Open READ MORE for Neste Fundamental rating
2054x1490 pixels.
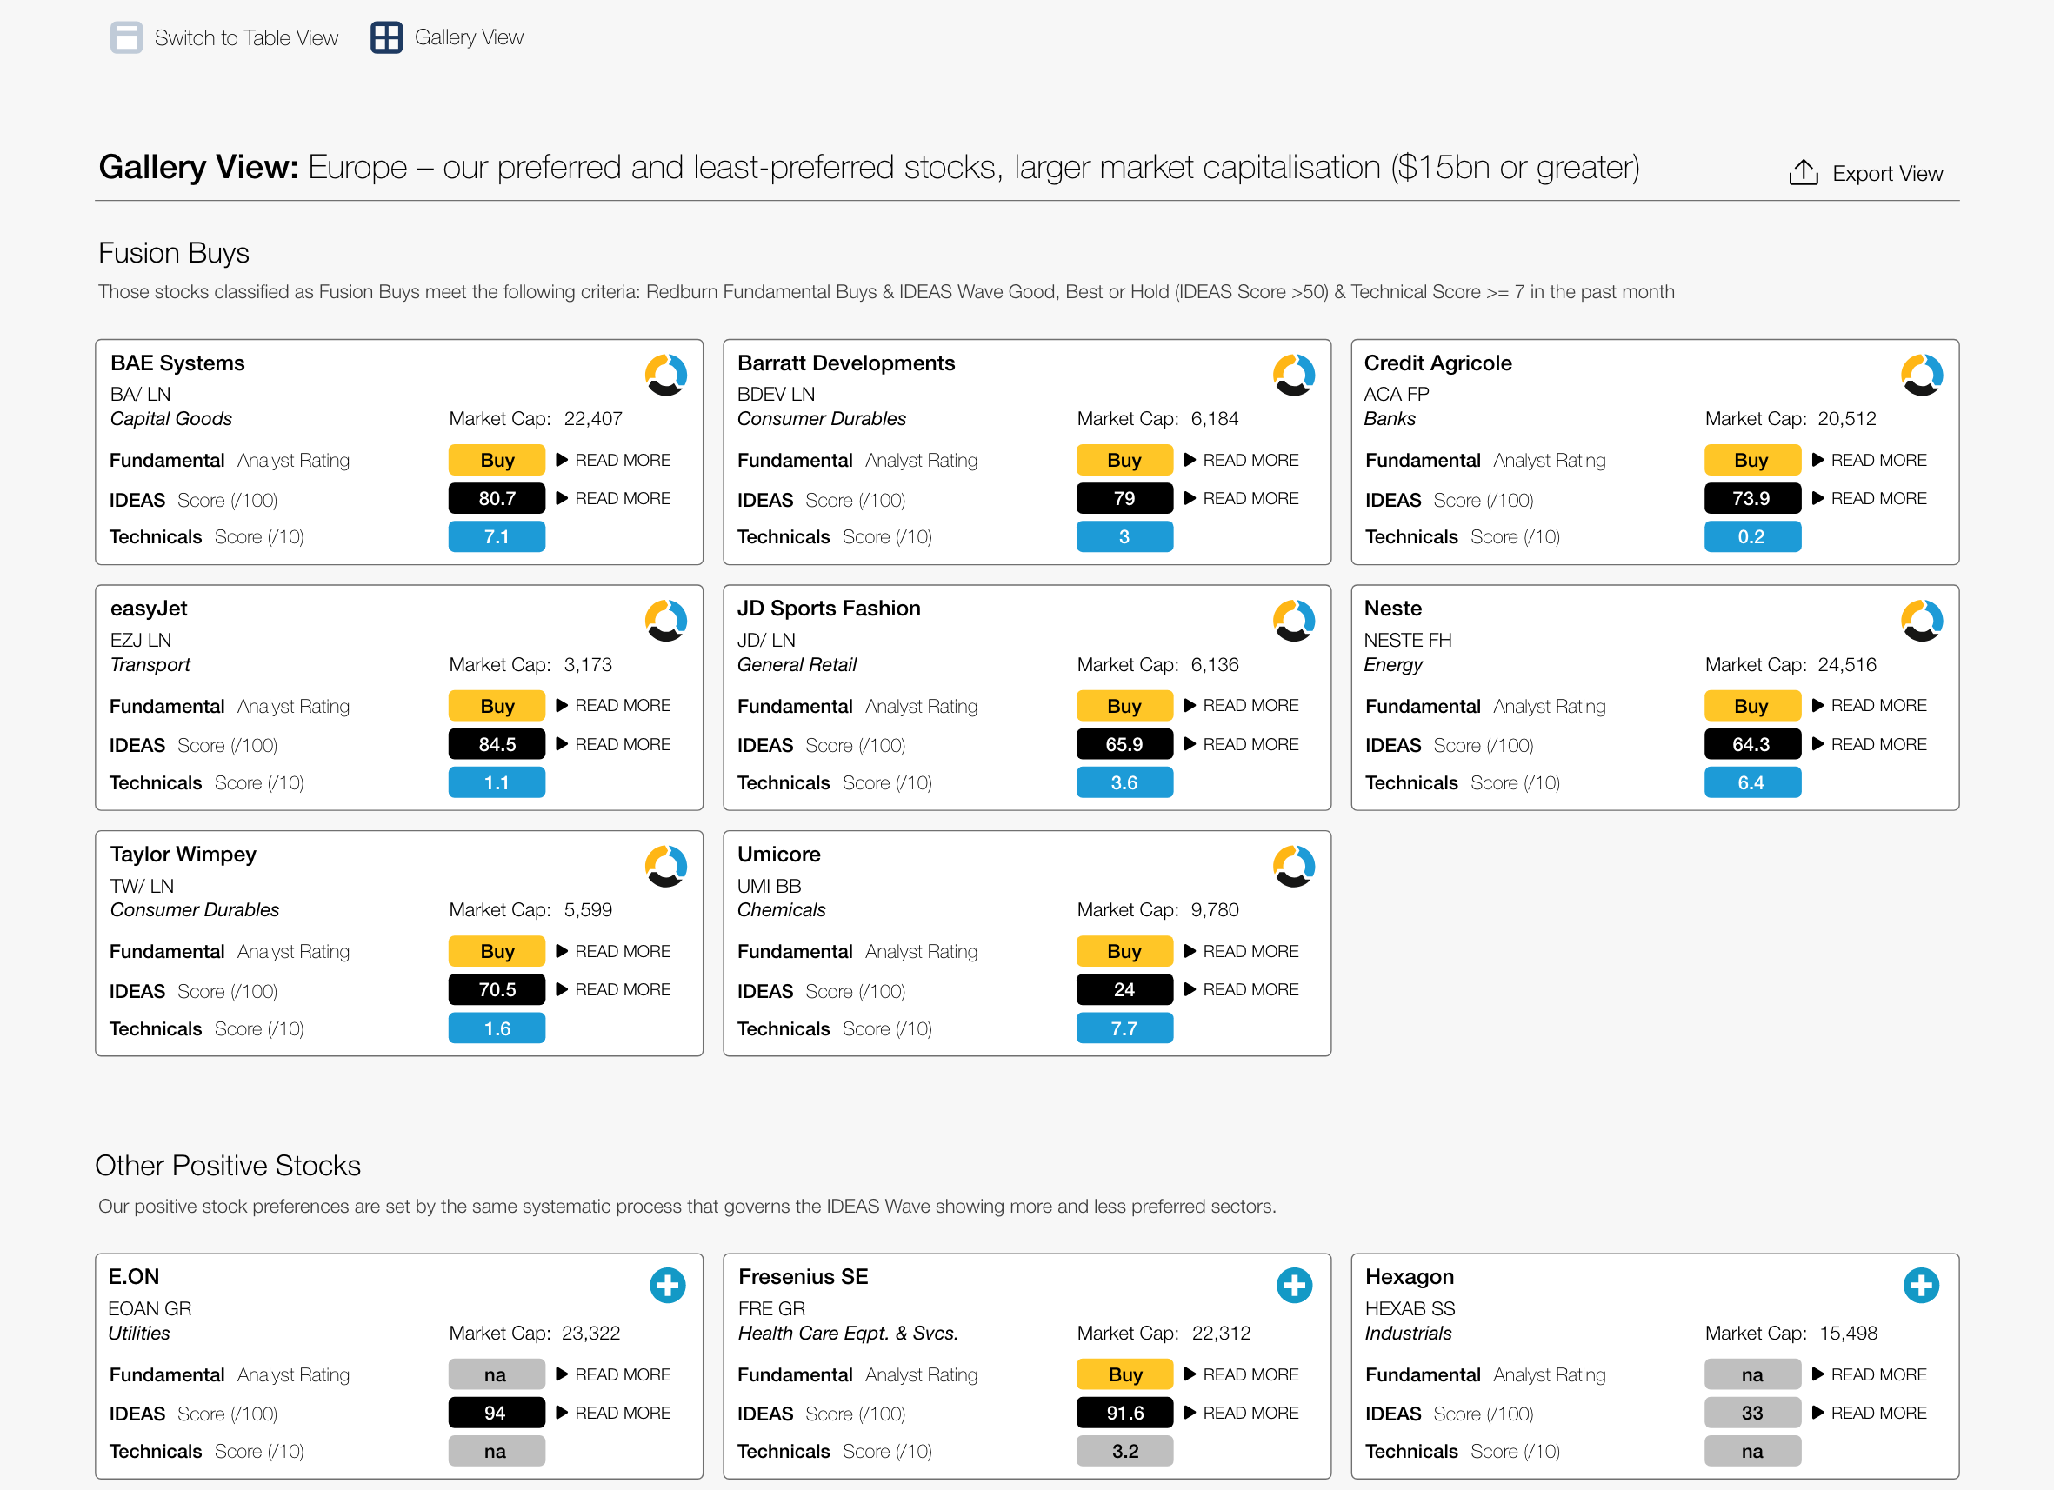coord(1870,705)
